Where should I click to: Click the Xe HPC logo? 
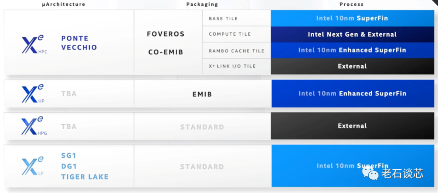[x=34, y=44]
